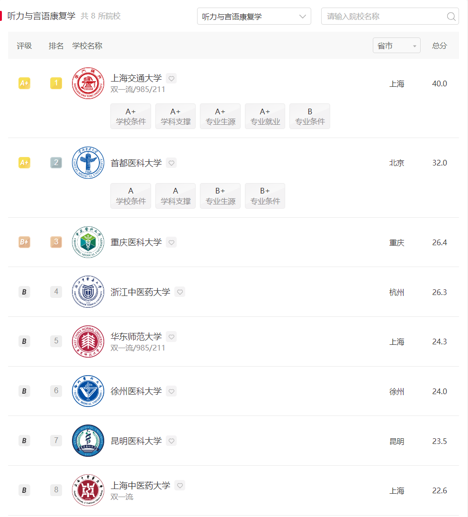Viewport: 468px width, 517px height.
Task: Select 首都医科大学 B+ 专业生源 tag
Action: (220, 196)
